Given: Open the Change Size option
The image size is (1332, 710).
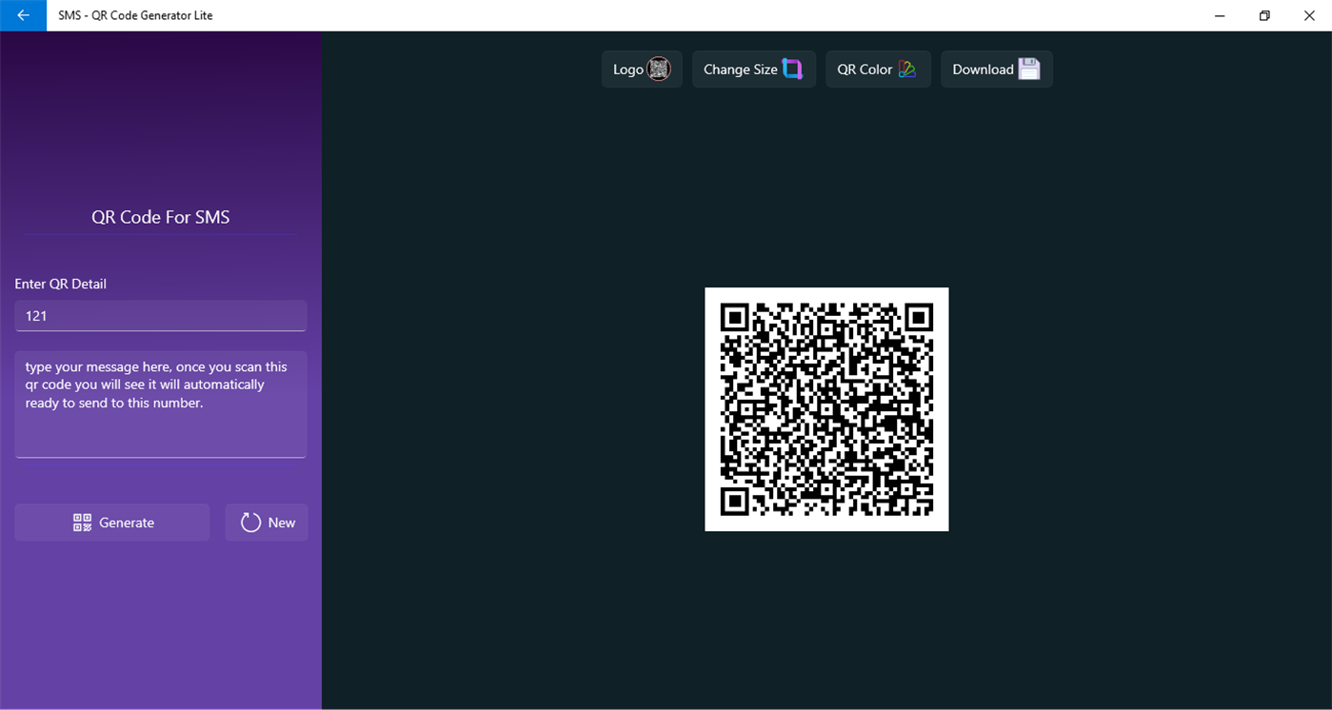Looking at the screenshot, I should pyautogui.click(x=754, y=69).
